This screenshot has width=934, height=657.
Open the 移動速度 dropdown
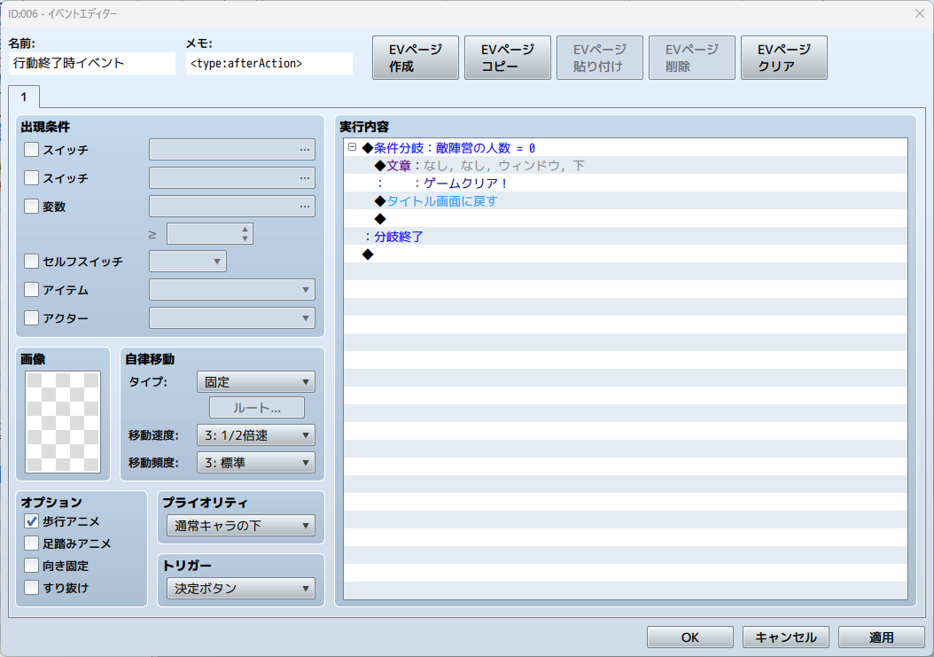click(x=255, y=434)
